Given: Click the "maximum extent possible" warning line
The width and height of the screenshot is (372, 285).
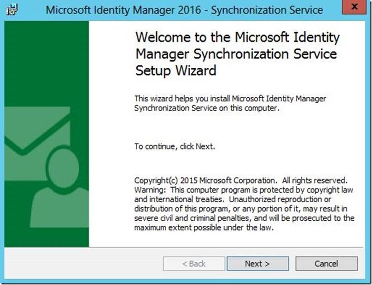Looking at the screenshot, I should click(204, 228).
